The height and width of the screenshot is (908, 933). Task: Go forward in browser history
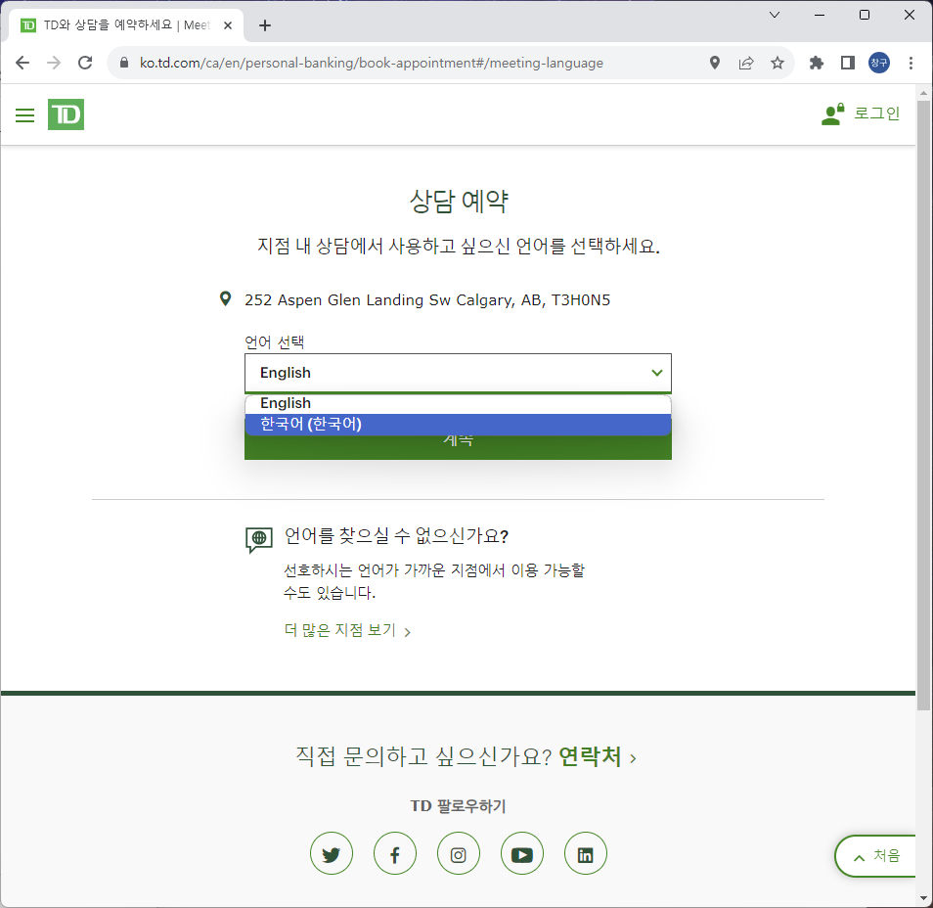54,63
